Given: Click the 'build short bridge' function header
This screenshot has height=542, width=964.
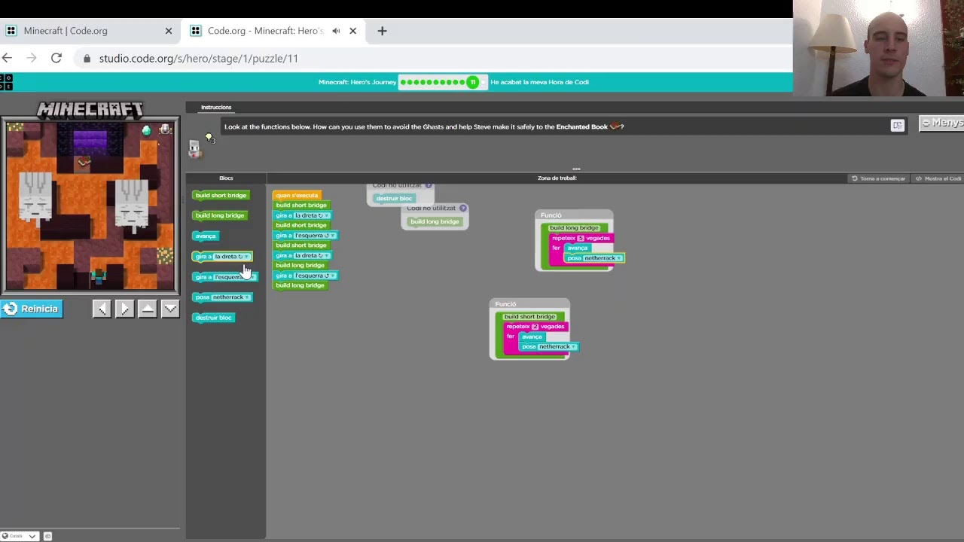Looking at the screenshot, I should point(529,317).
